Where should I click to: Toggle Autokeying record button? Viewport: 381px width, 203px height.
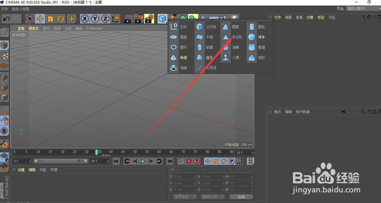pos(189,161)
